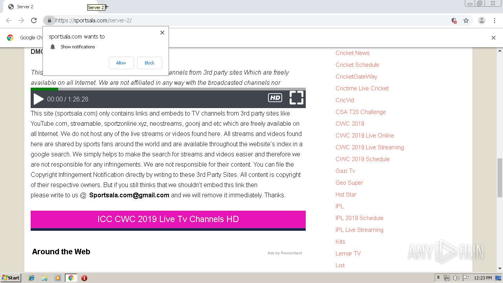Click the browser forward arrow
The height and width of the screenshot is (283, 503).
click(x=21, y=20)
